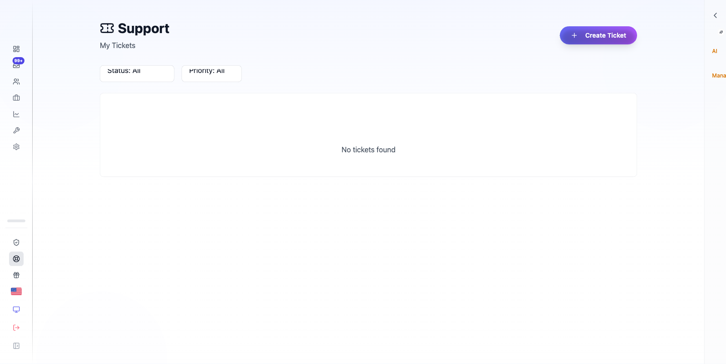This screenshot has width=726, height=364.
Task: Click the 'My Tickets' subtitle
Action: coord(118,45)
